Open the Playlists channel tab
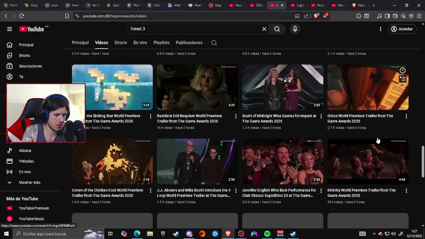425x239 pixels. pyautogui.click(x=161, y=42)
